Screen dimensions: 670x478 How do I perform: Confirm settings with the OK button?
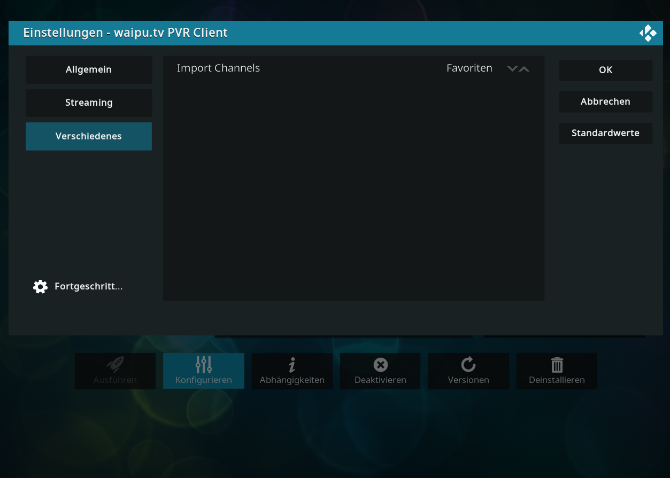coord(605,70)
